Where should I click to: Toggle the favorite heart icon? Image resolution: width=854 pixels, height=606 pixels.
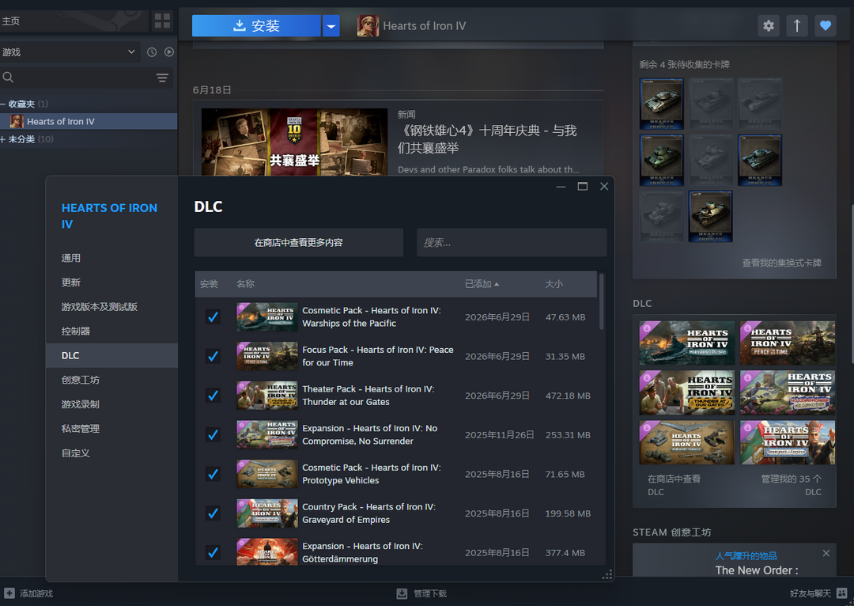coord(825,25)
